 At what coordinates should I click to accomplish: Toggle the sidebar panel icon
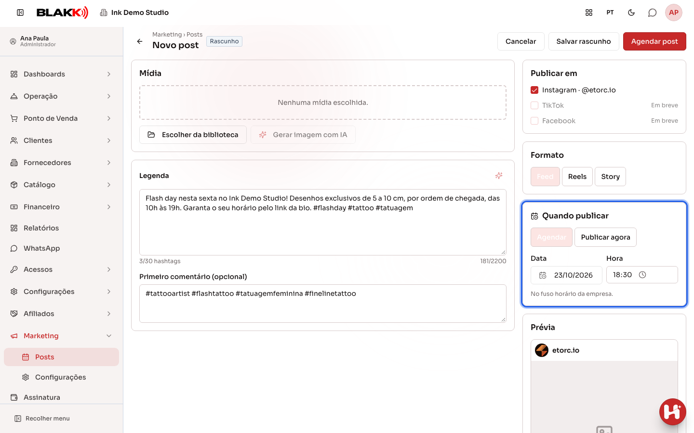tap(20, 13)
